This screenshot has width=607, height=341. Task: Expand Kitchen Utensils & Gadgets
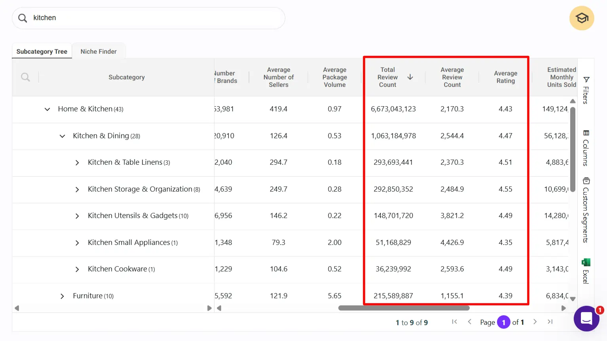tap(77, 216)
